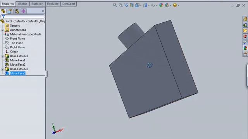This screenshot has height=139, width=248.
Task: Switch to the PropertyManager tab icon
Action: click(x=10, y=11)
